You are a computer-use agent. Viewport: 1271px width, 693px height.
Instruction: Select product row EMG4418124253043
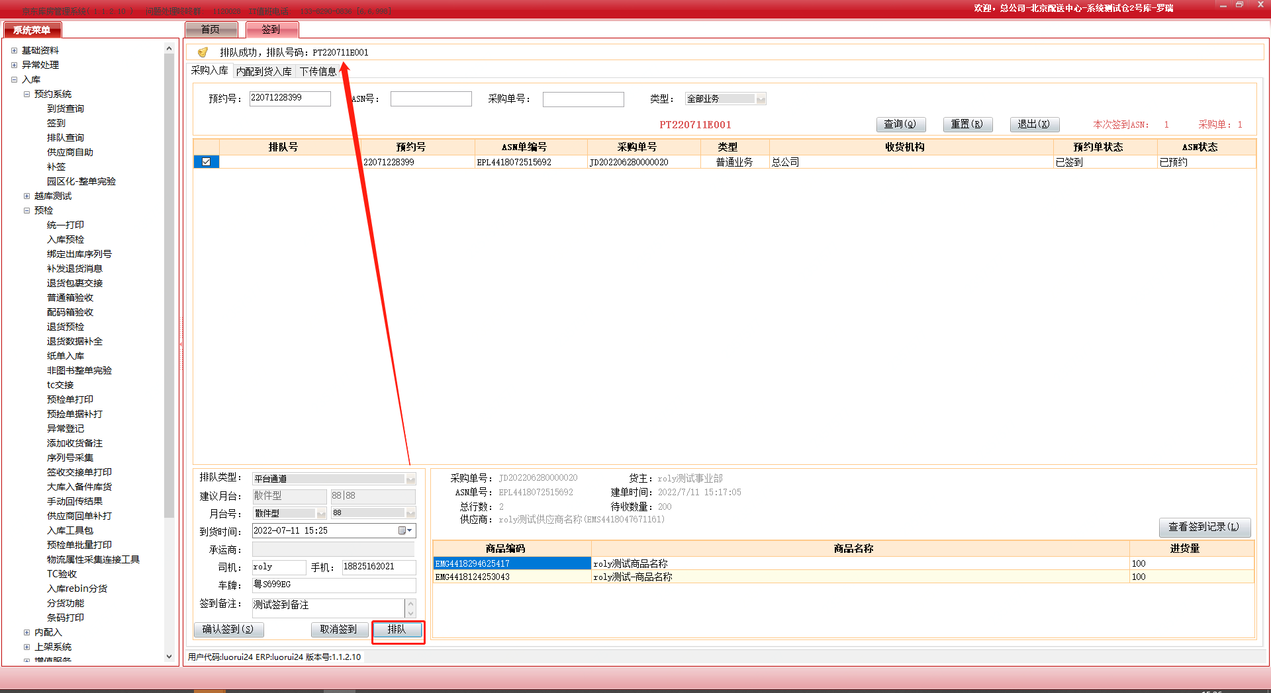(x=843, y=577)
